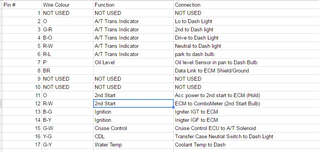Click the 'Drive to Dash Light' cell
The image size is (319, 152).
coord(246,38)
